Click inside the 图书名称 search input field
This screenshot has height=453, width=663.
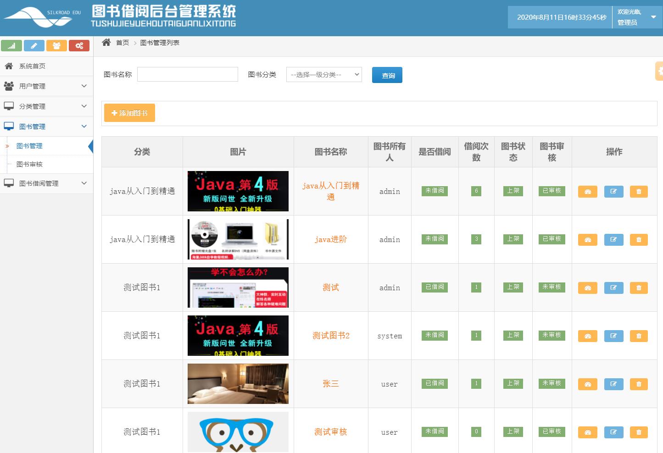click(x=187, y=74)
